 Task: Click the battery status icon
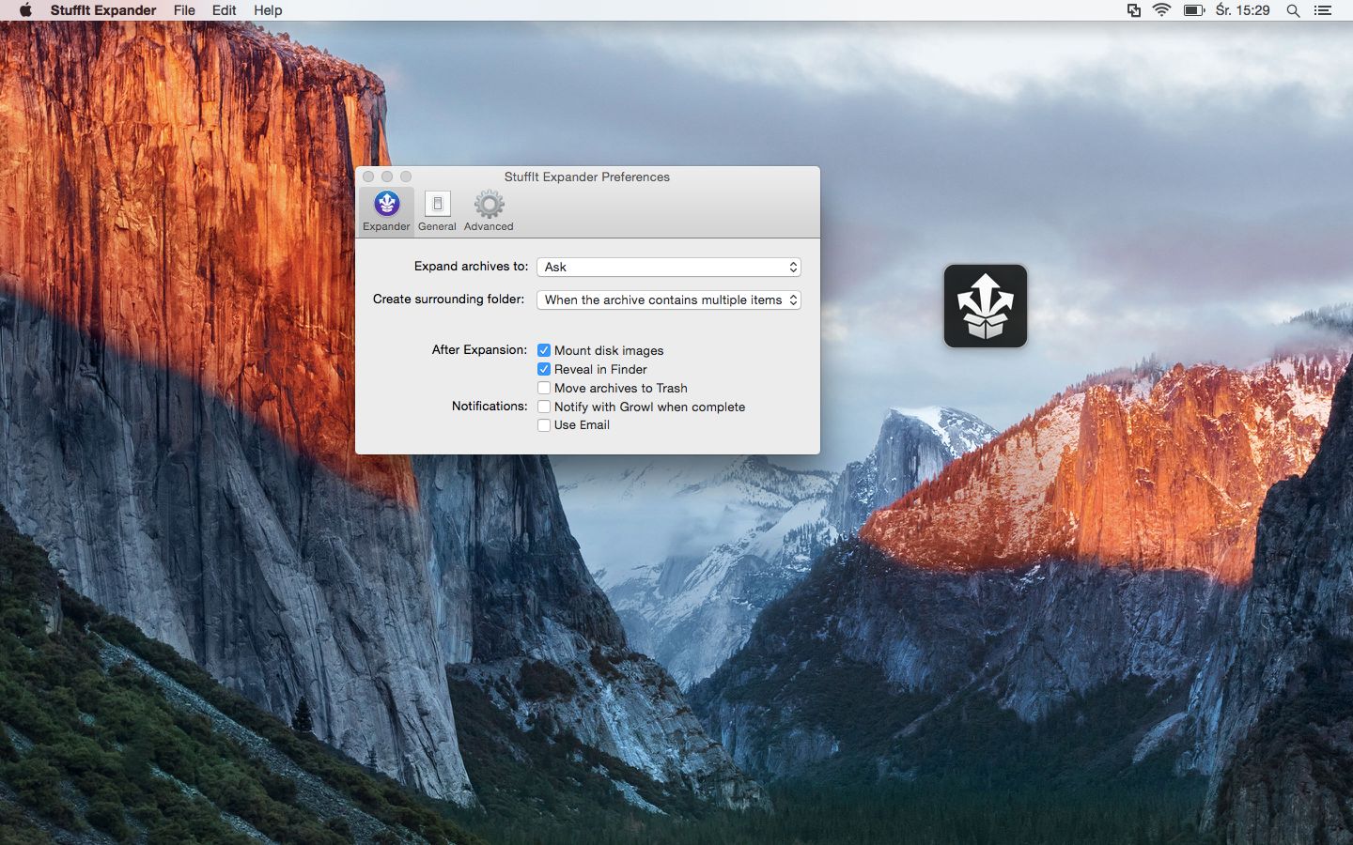1193,10
